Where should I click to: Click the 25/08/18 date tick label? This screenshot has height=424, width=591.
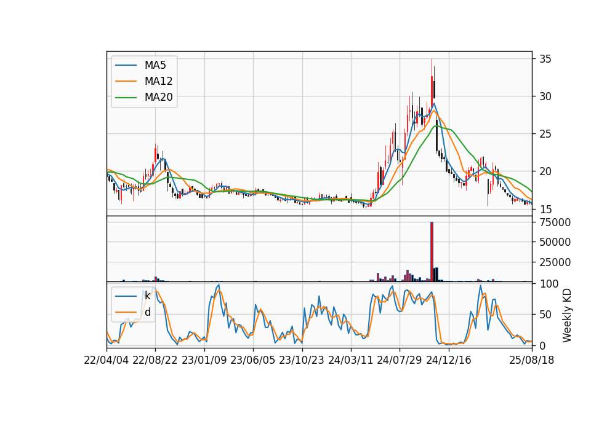click(532, 360)
